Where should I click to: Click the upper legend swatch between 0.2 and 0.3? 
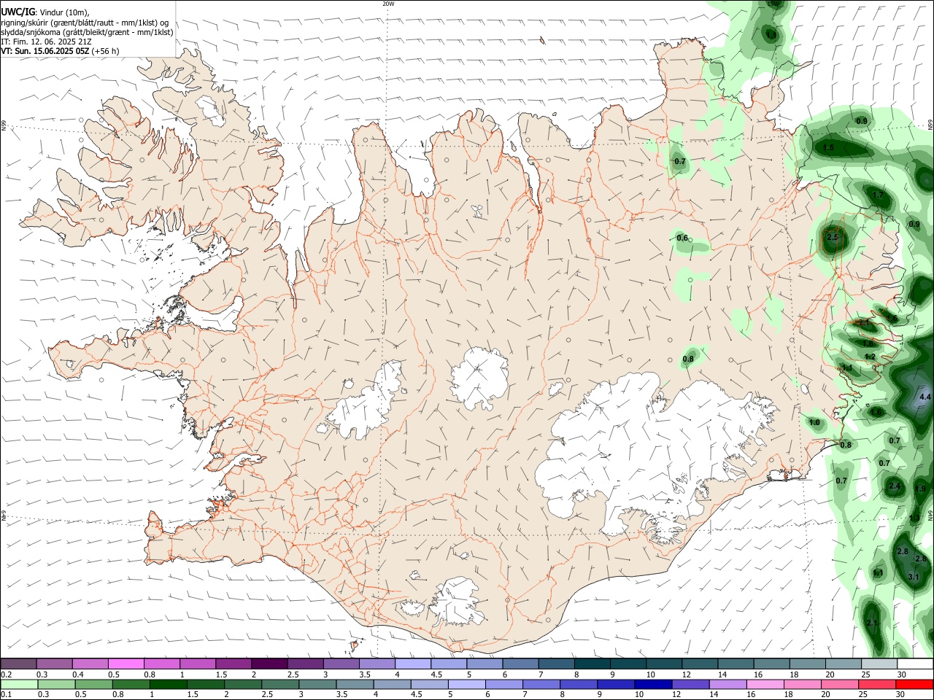[19, 664]
